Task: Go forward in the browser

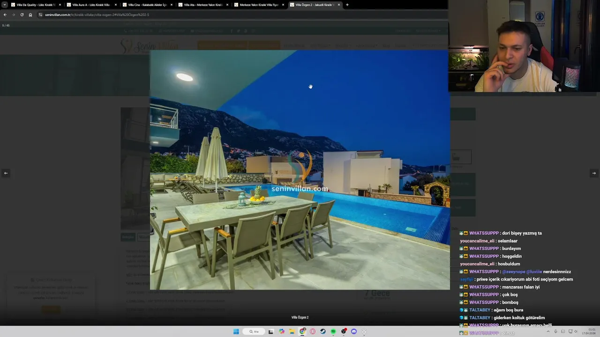Action: click(13, 15)
